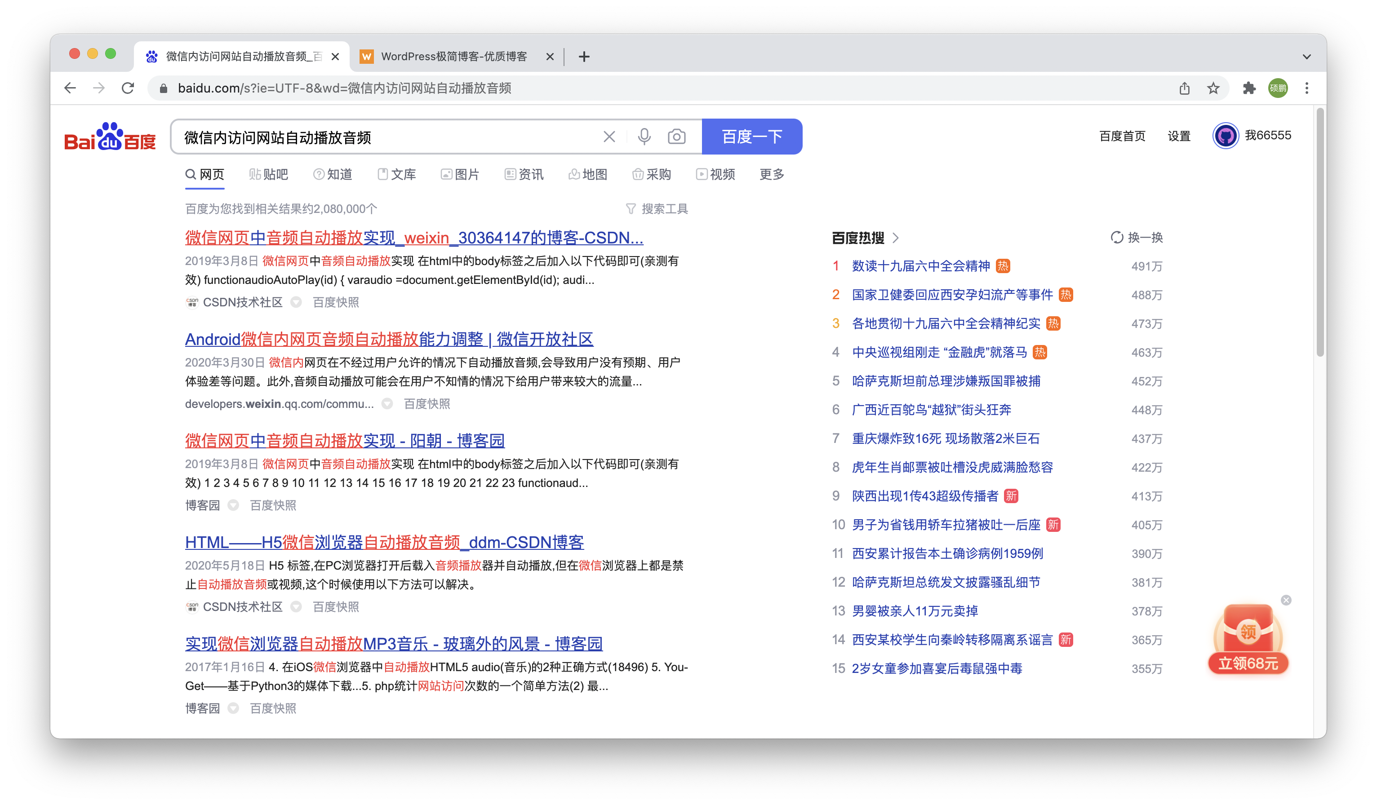Switch to the 知道 tab
Screen dimensions: 1377x805
[332, 174]
